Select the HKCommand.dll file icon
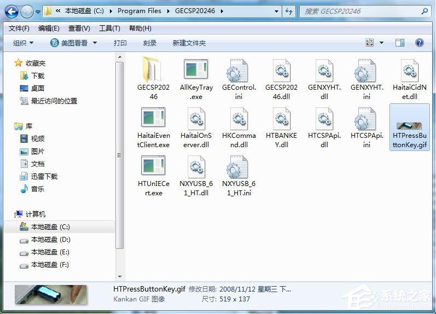Image resolution: width=436 pixels, height=314 pixels. click(239, 119)
